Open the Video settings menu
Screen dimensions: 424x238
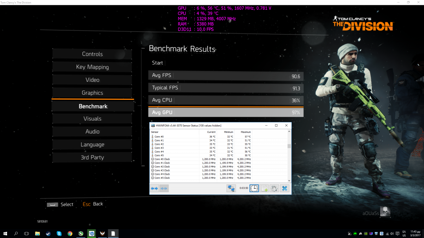92,80
